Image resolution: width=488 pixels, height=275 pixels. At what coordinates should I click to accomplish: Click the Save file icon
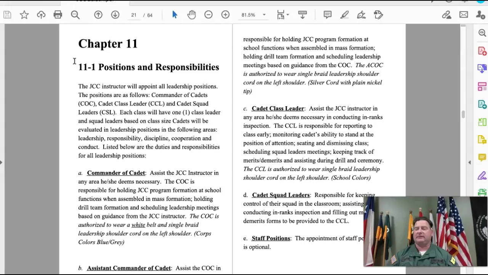(7, 15)
